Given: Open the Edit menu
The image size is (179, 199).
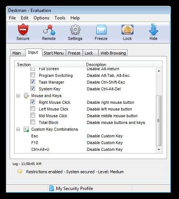Looking at the screenshot, I should 25,18.
